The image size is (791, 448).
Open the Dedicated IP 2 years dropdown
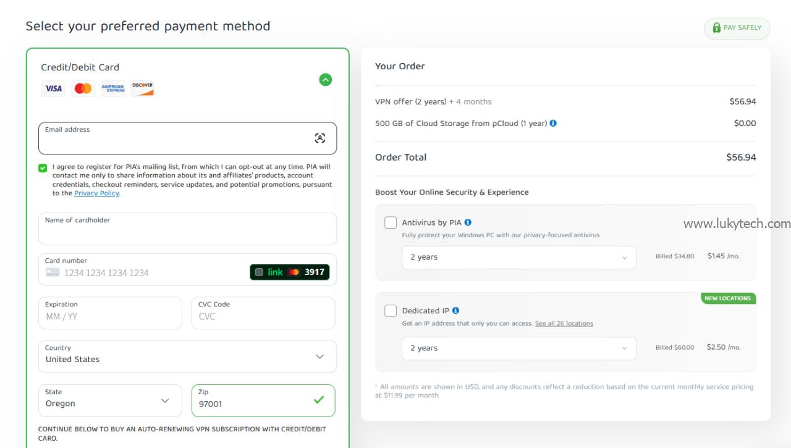coord(518,348)
